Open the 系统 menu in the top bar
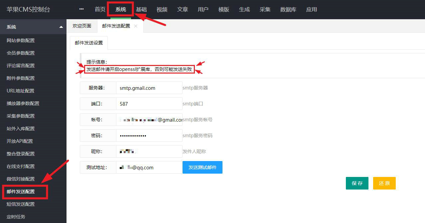Viewport: 425px width, 223px height. 120,9
